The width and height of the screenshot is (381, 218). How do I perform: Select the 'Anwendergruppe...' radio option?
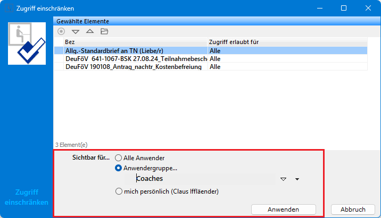[x=119, y=168]
